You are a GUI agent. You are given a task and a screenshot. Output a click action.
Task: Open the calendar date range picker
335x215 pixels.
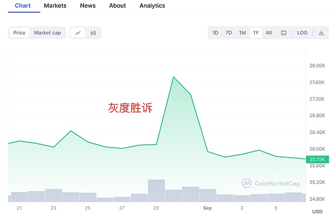tap(284, 33)
